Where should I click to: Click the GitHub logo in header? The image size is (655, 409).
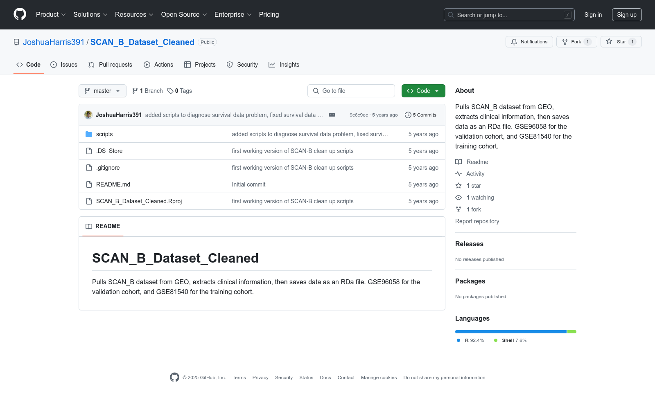tap(20, 14)
